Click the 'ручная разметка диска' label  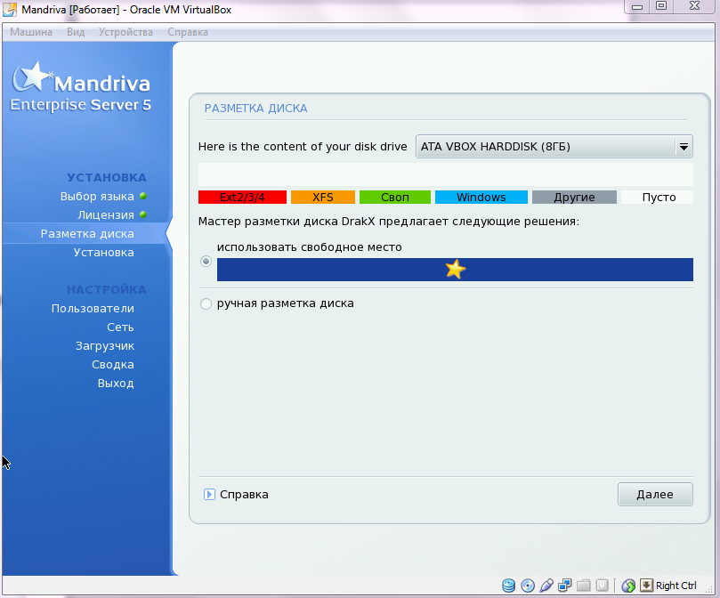point(285,303)
